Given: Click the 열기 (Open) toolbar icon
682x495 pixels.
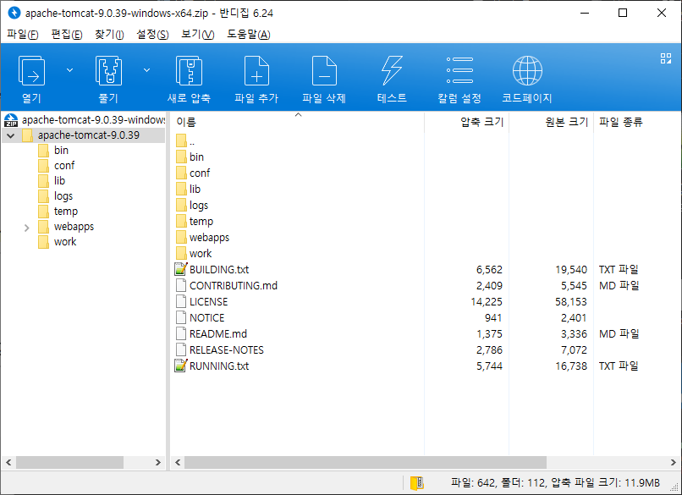Looking at the screenshot, I should (32, 71).
